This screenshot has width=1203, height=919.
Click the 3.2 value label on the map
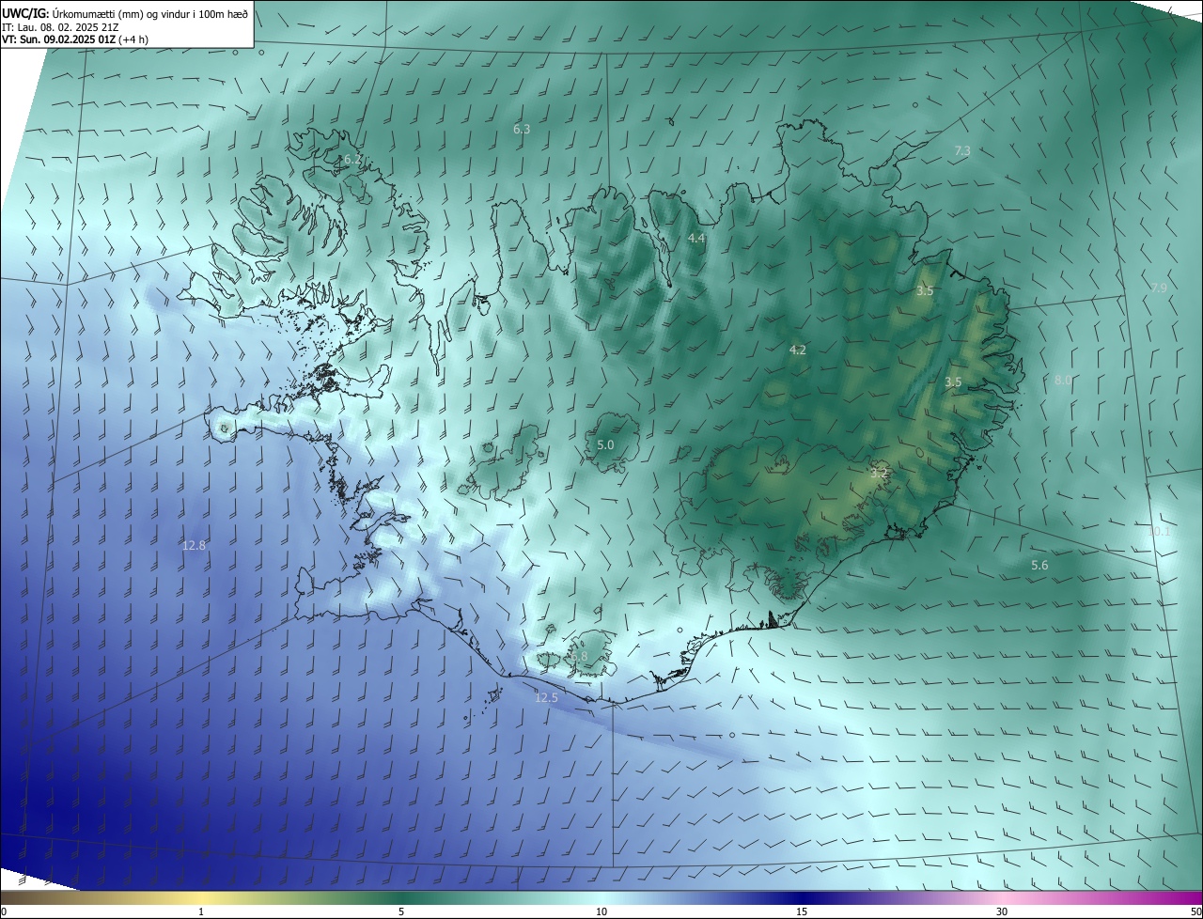pyautogui.click(x=880, y=473)
